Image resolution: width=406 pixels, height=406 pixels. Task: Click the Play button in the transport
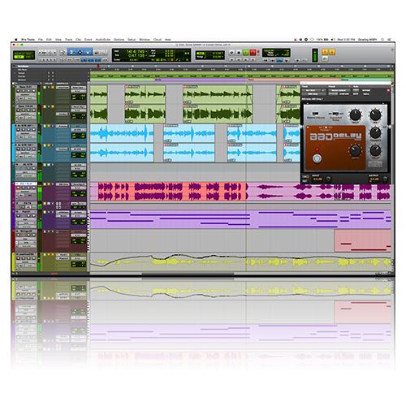[x=246, y=52]
